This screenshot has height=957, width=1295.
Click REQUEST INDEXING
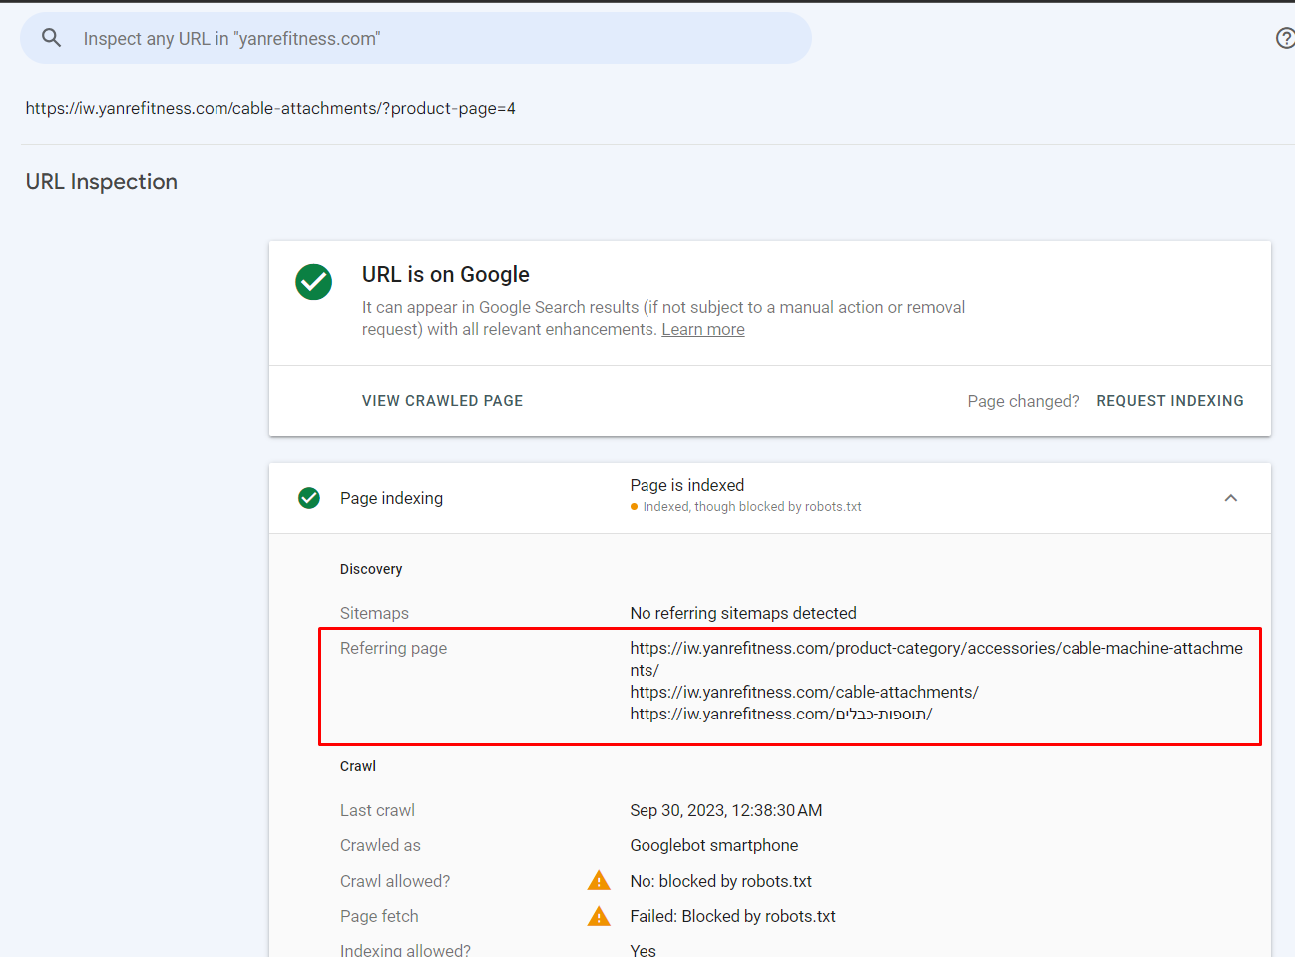pos(1170,401)
